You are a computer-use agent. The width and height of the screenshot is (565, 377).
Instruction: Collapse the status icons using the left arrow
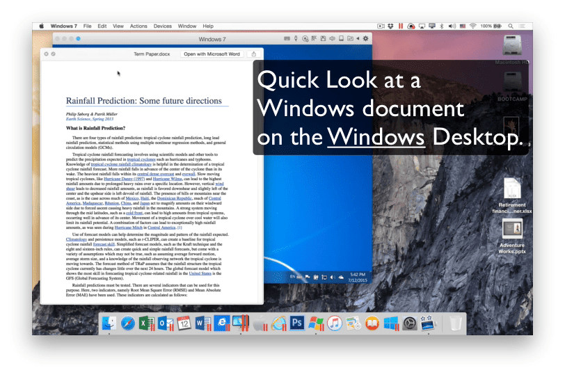click(x=358, y=38)
